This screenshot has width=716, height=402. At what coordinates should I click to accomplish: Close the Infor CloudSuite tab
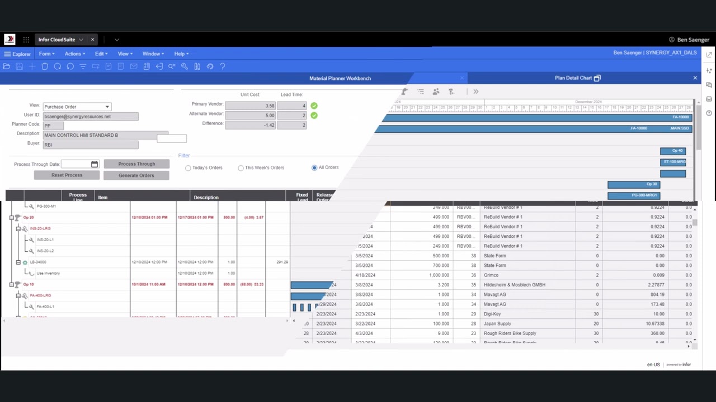(92, 40)
